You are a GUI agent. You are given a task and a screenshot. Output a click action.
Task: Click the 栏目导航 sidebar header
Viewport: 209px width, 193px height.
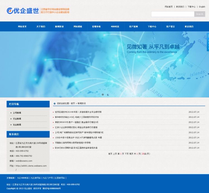(28, 104)
